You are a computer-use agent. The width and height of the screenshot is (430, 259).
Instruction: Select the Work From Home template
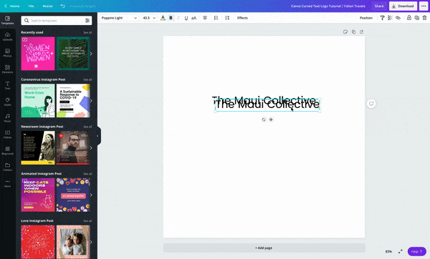pyautogui.click(x=38, y=101)
